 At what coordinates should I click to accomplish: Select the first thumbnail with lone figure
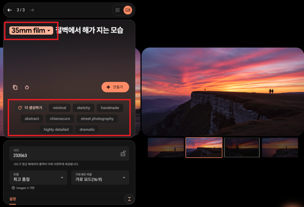166,148
